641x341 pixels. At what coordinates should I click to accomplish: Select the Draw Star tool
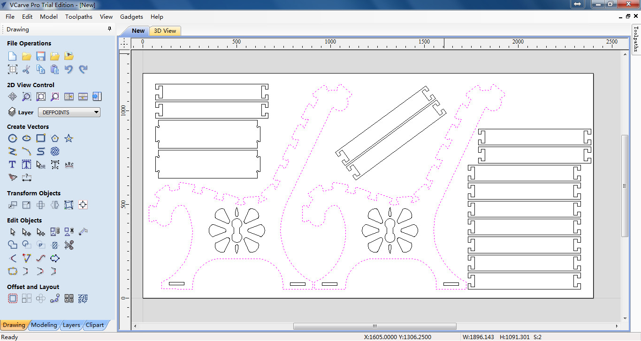pyautogui.click(x=69, y=138)
